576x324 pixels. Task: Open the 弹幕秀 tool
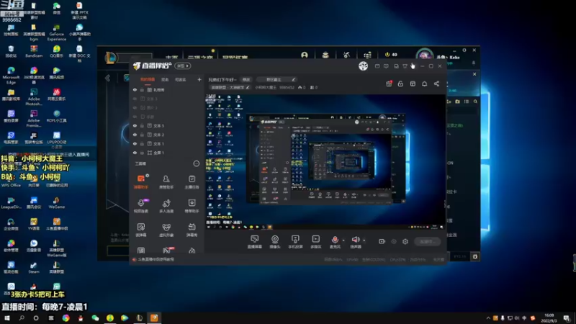[192, 230]
